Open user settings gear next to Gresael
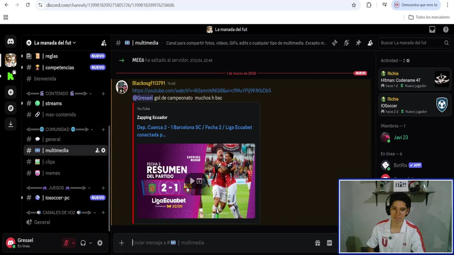Viewport: 454px width, 255px height. click(x=100, y=243)
